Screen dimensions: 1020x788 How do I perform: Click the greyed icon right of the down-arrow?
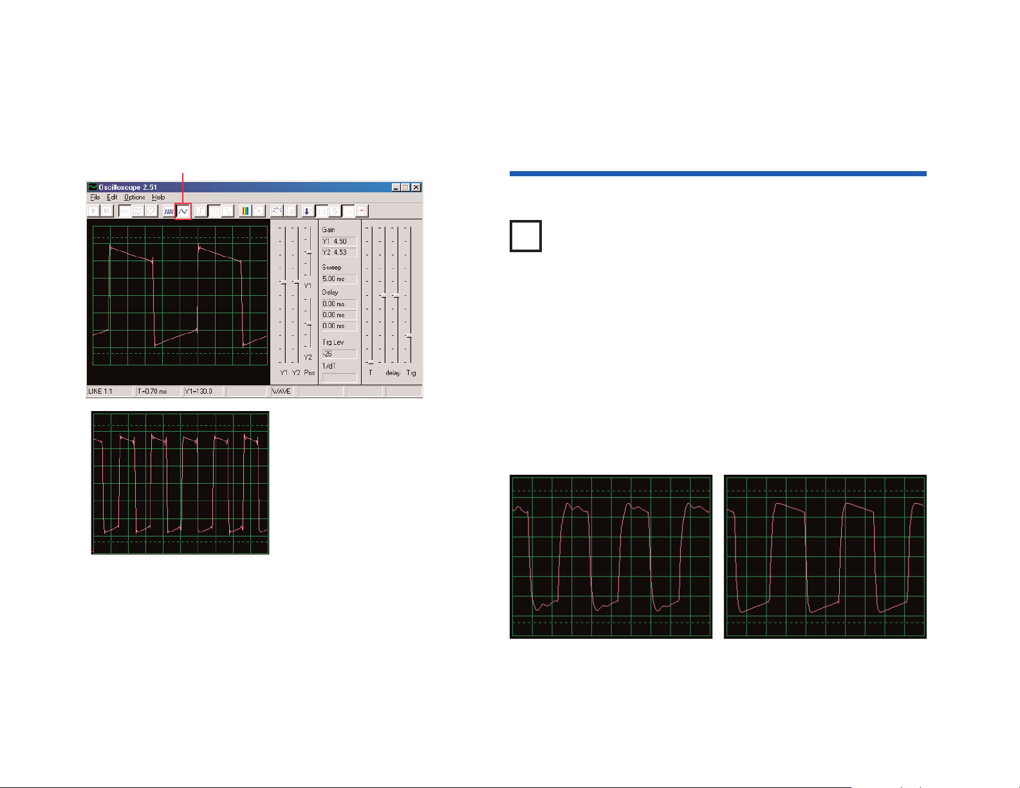click(x=321, y=211)
